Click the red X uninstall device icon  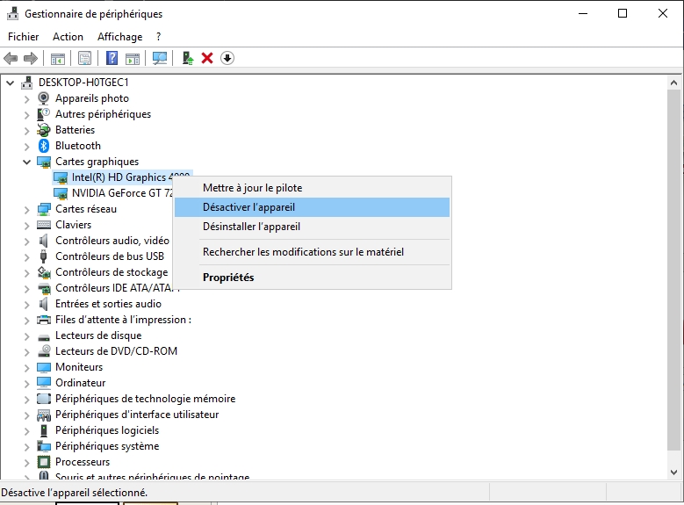click(x=207, y=58)
